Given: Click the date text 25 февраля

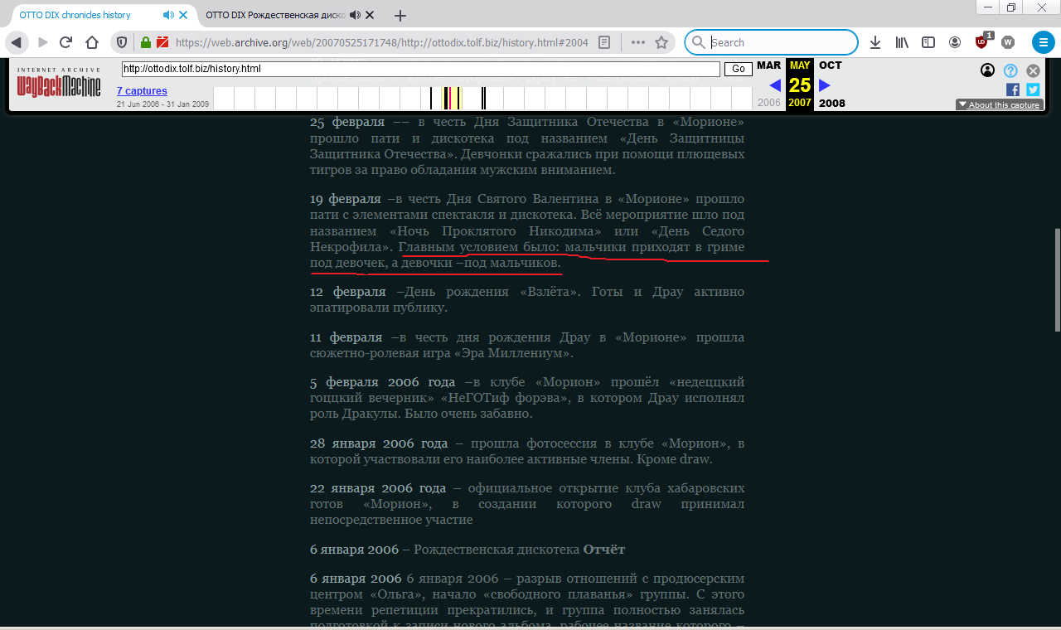Looking at the screenshot, I should (x=347, y=122).
